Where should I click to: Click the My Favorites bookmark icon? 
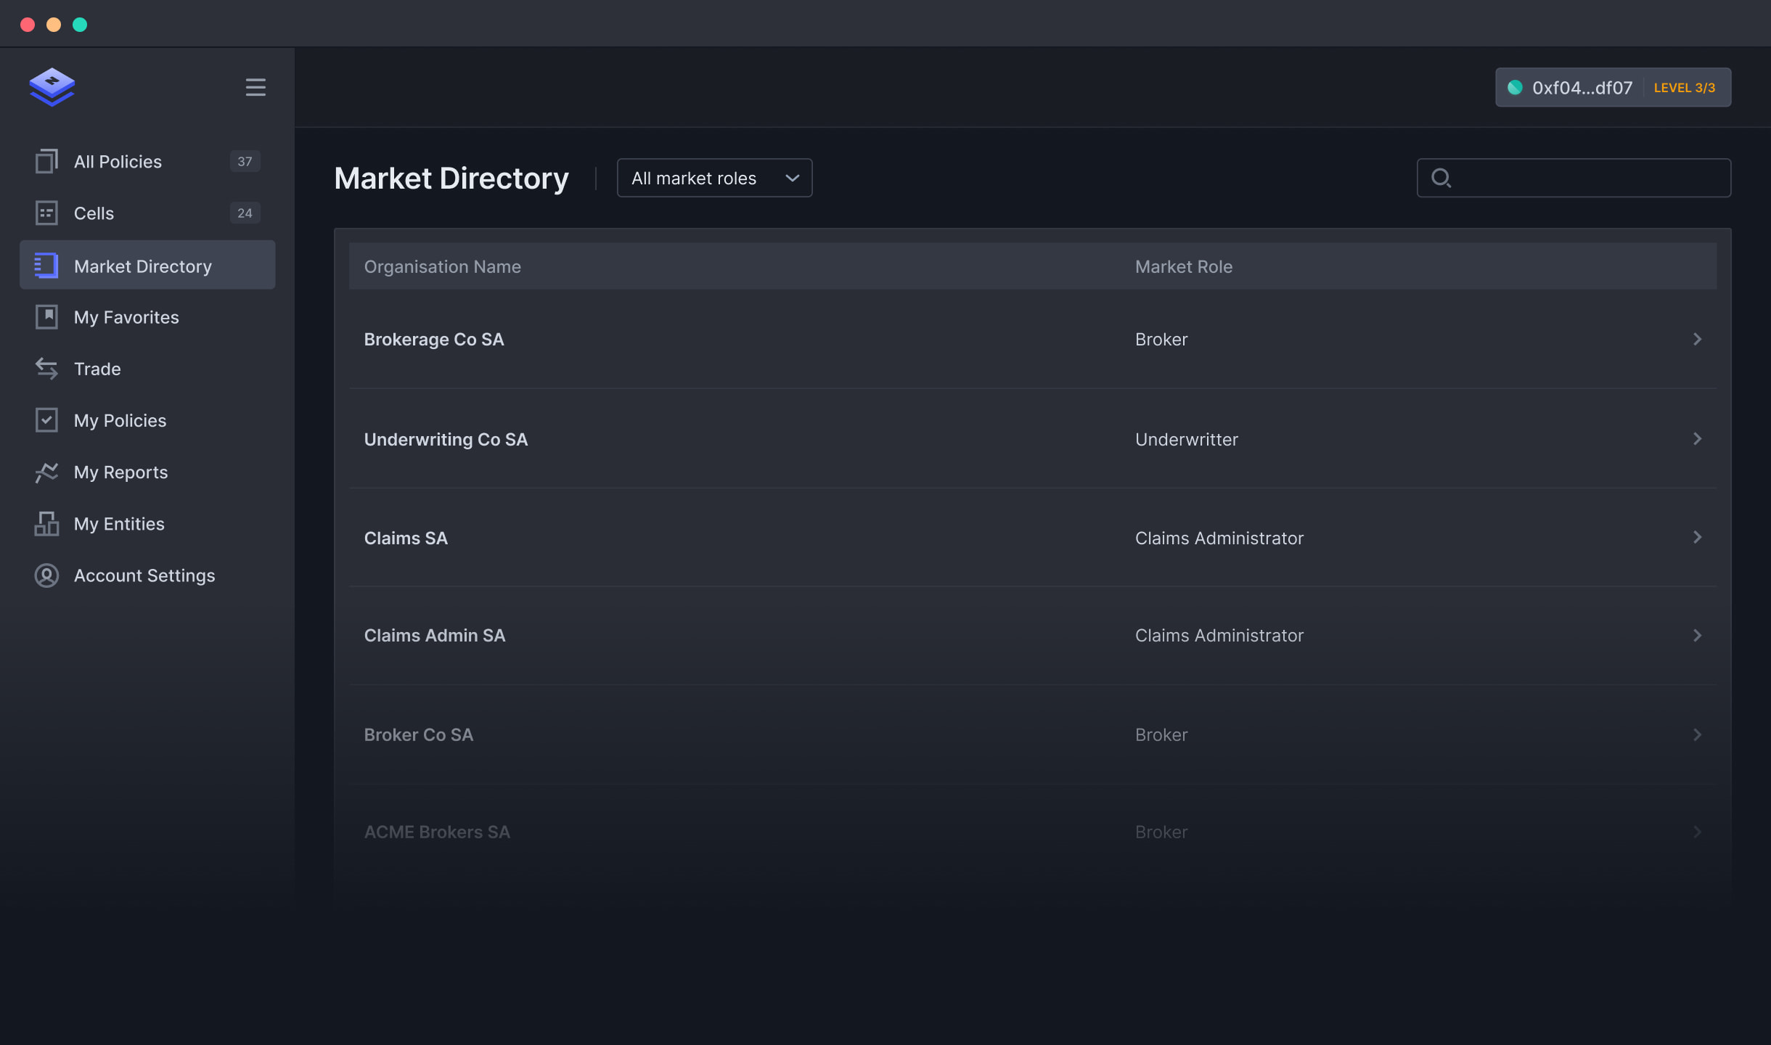coord(46,317)
